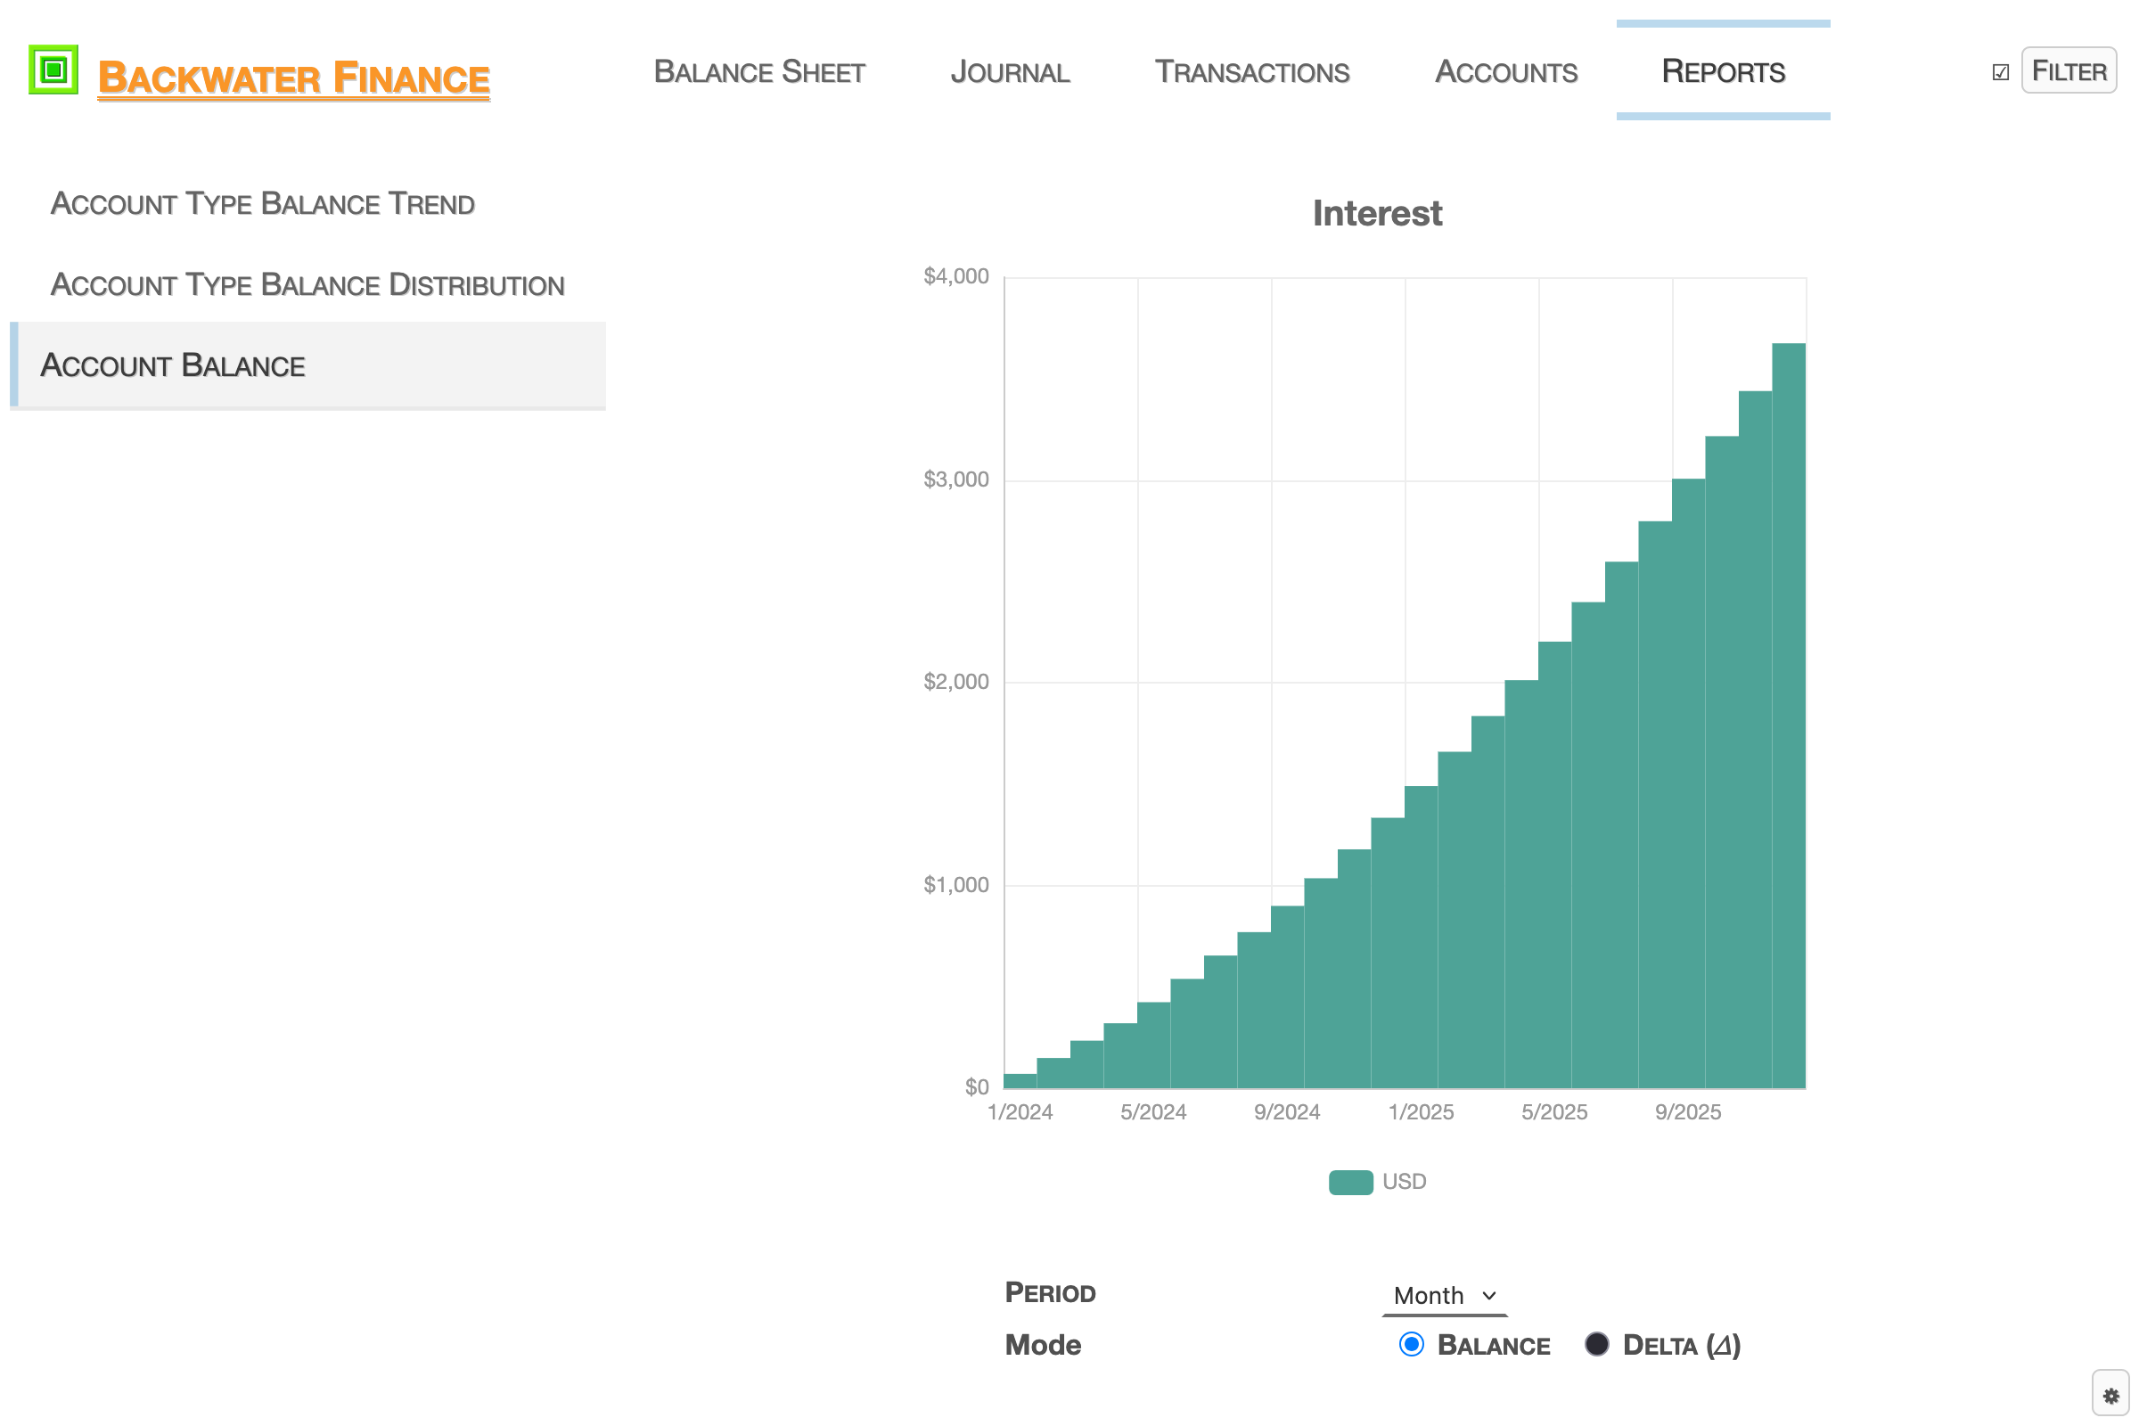Click the checkmark icon beside Filter
Viewport: 2139px width, 1426px height.
pyautogui.click(x=2000, y=73)
